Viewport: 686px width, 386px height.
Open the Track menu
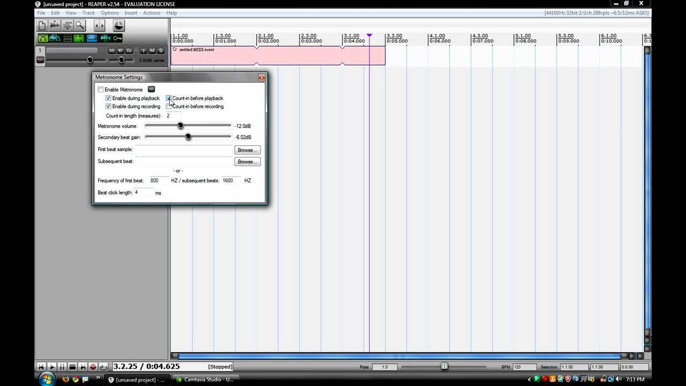(x=88, y=13)
